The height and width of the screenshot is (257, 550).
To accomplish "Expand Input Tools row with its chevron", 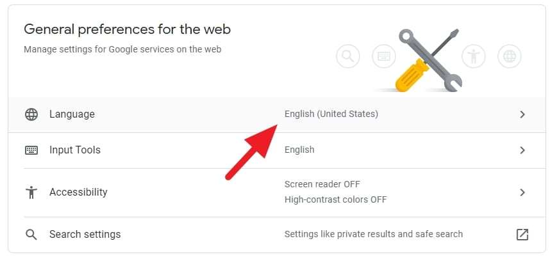I will pos(522,150).
